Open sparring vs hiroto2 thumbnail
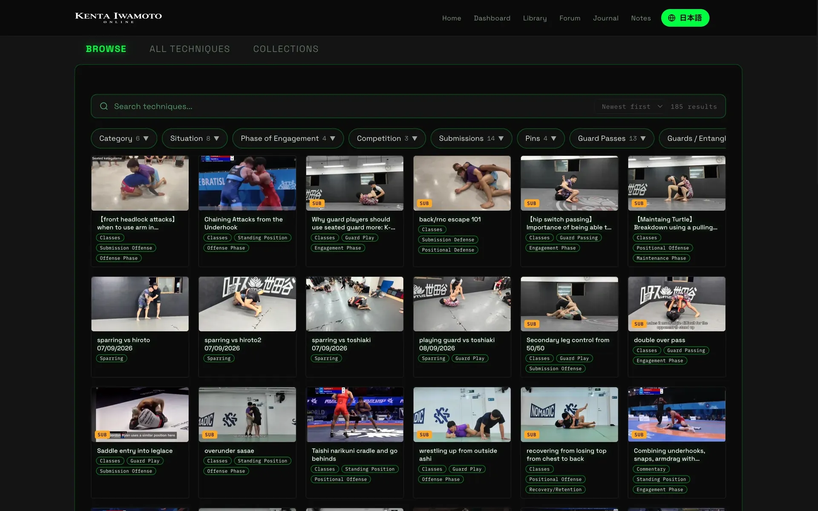The width and height of the screenshot is (818, 511). tap(247, 304)
